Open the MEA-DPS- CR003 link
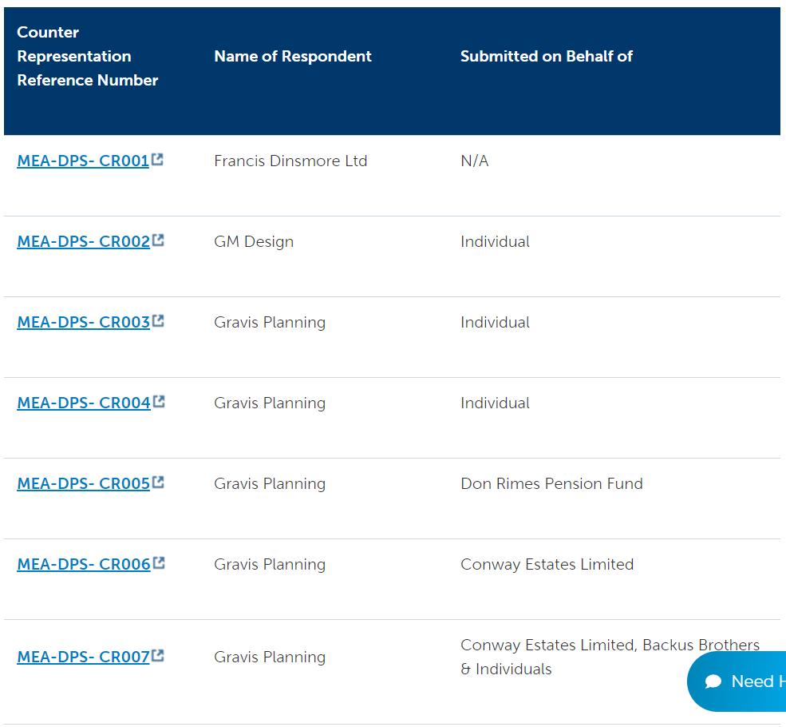This screenshot has width=786, height=727. 84,322
